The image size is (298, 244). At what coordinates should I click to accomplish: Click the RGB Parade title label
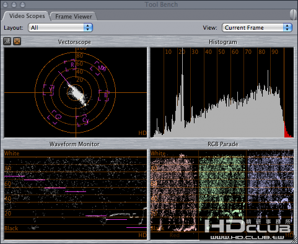click(223, 144)
